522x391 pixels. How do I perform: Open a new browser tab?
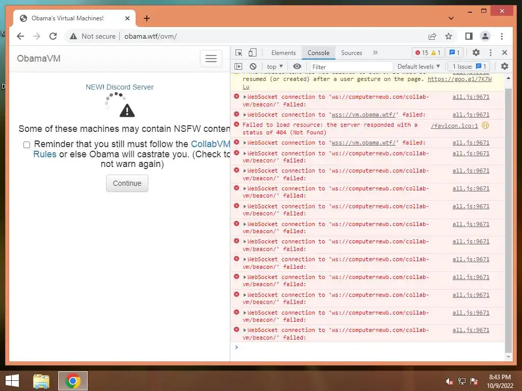click(x=146, y=18)
